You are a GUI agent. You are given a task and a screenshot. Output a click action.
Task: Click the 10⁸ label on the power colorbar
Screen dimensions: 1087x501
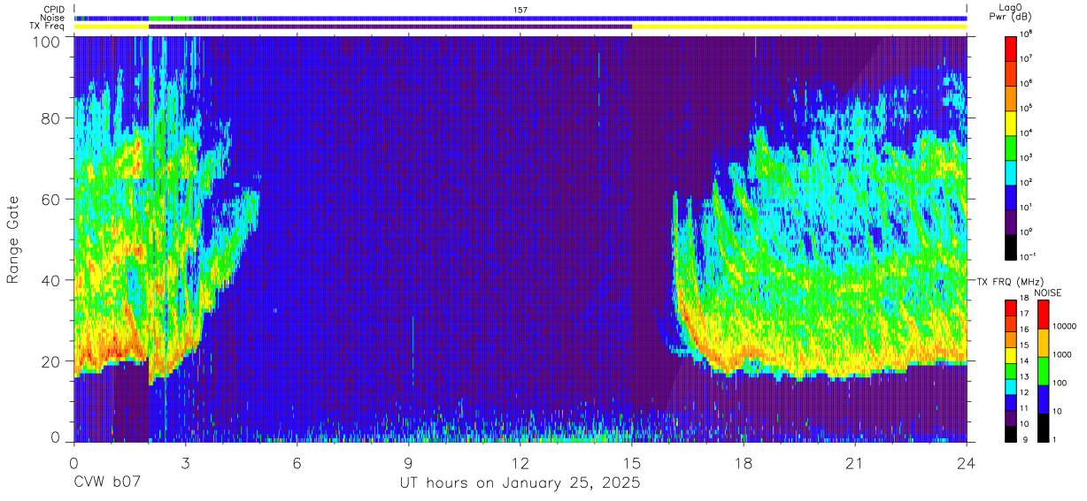point(1028,34)
